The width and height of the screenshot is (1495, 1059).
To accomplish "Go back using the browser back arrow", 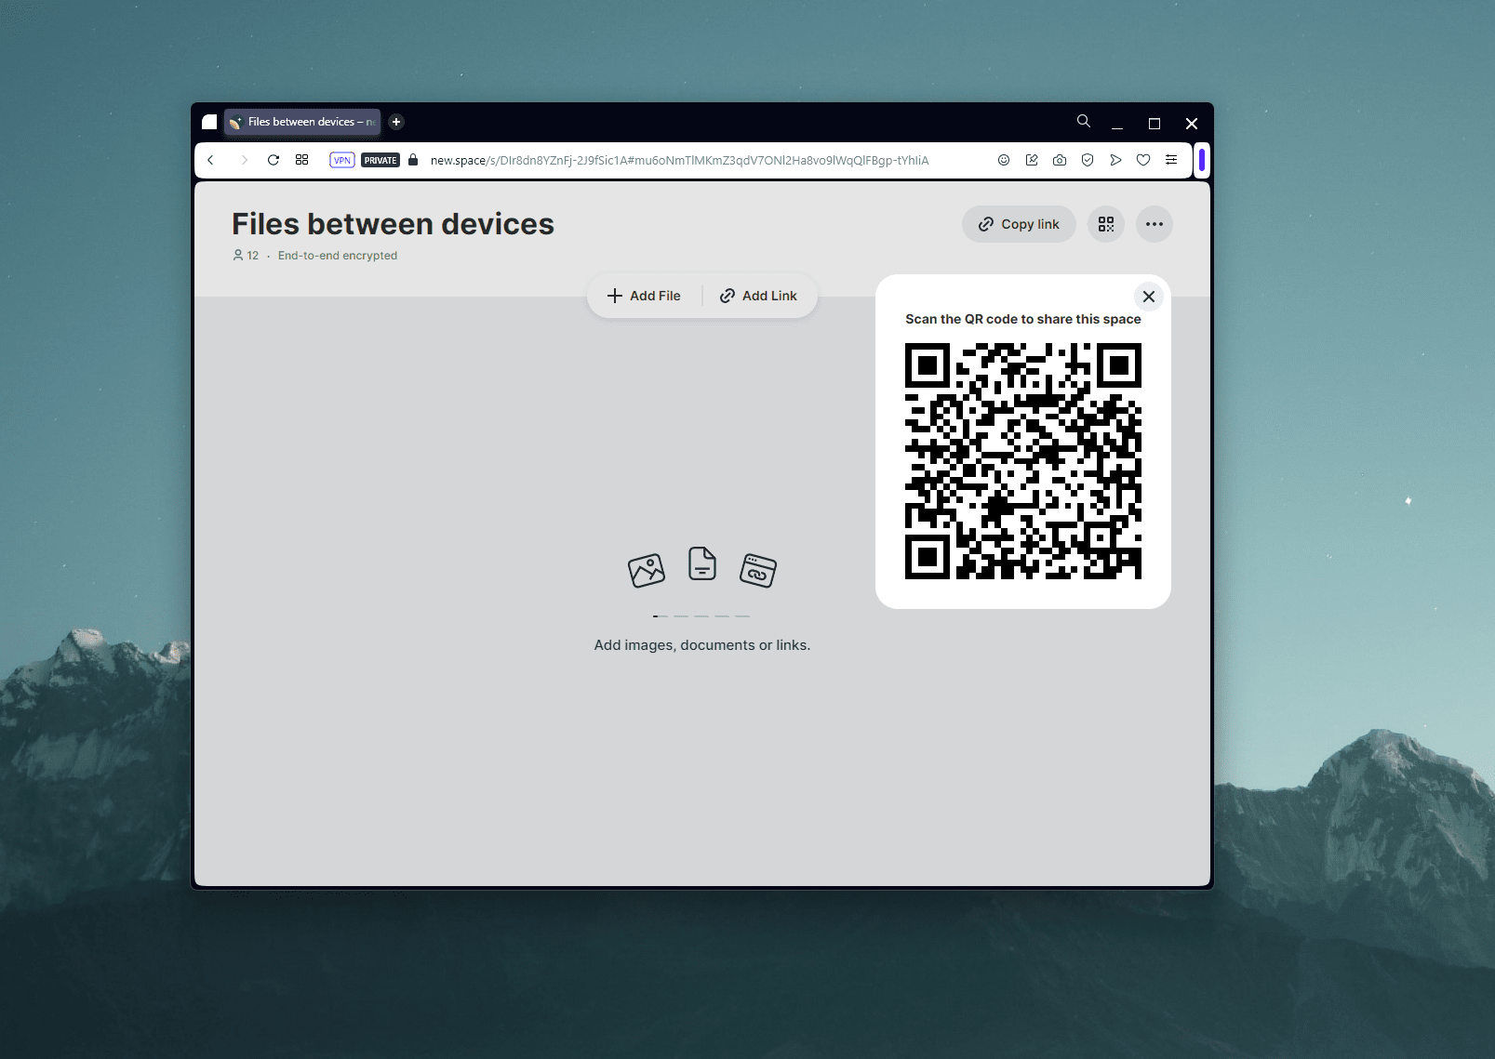I will point(211,160).
